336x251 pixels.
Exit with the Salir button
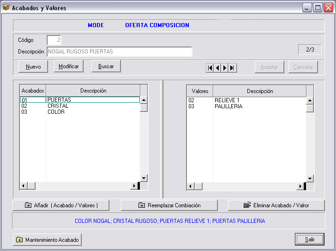tap(310, 239)
